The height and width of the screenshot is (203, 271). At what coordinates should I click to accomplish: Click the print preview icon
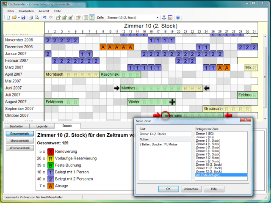(37, 18)
